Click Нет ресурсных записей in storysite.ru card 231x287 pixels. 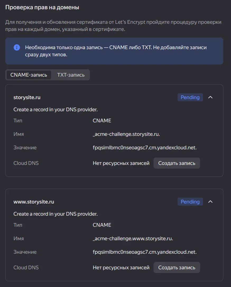[x=121, y=163]
